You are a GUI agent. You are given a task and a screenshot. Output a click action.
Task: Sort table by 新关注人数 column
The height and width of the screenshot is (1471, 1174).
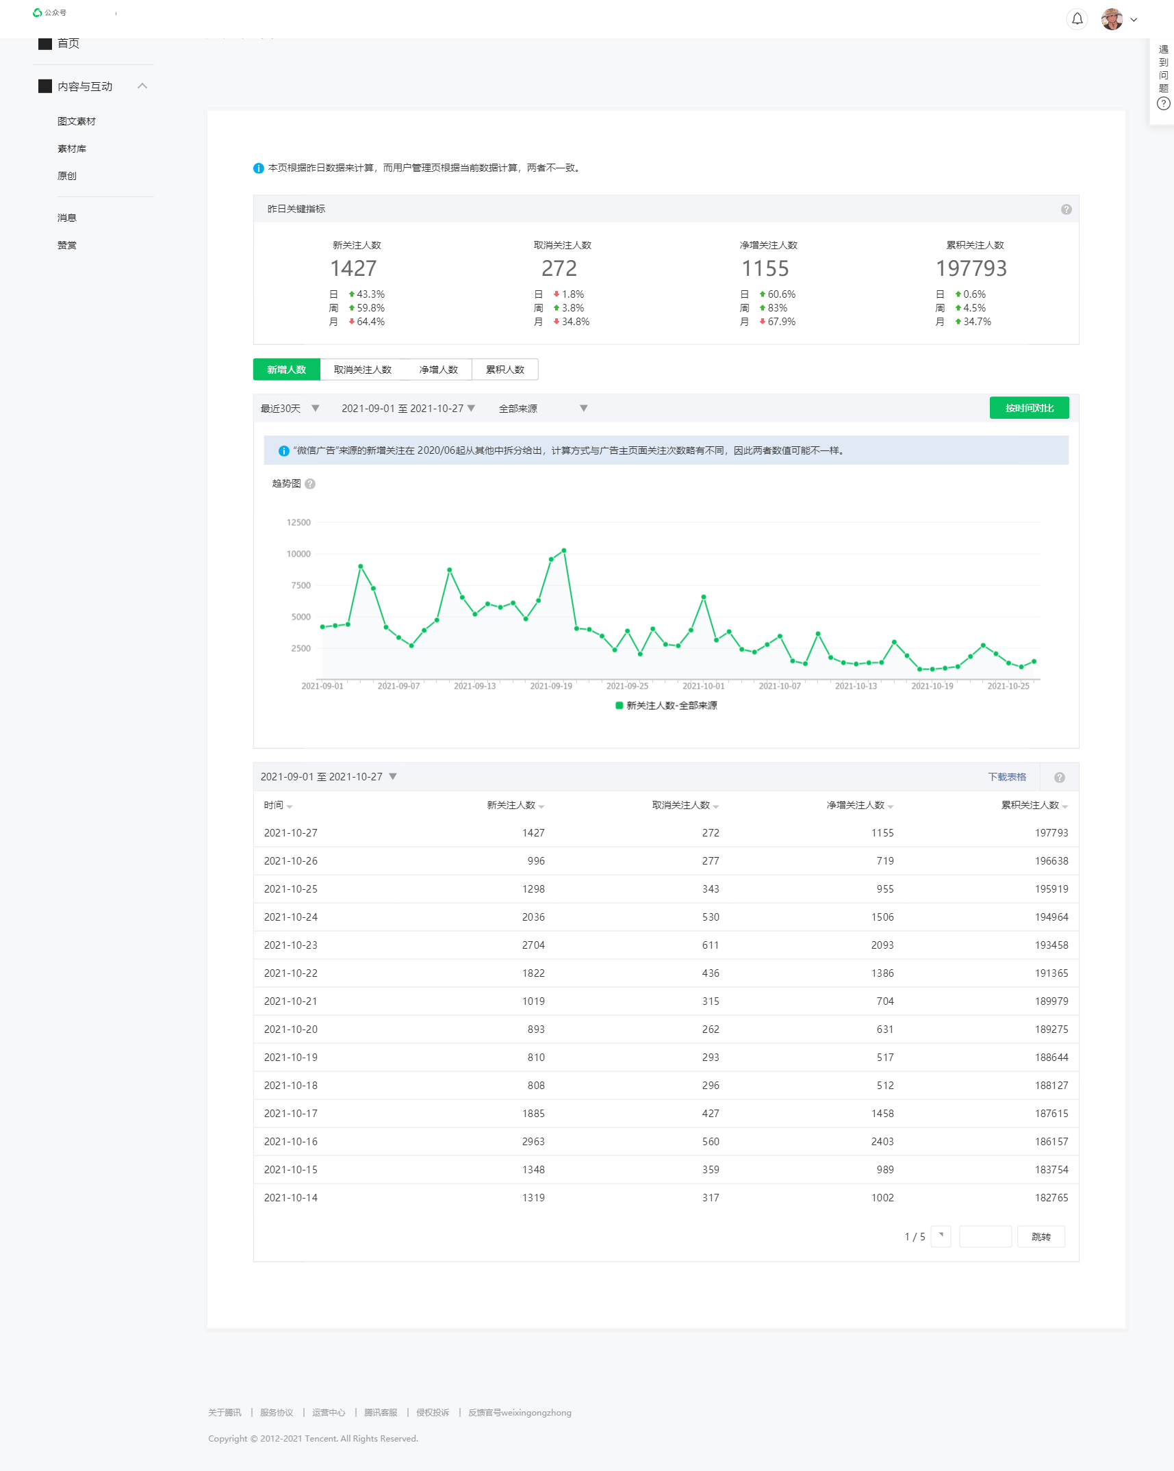[515, 806]
